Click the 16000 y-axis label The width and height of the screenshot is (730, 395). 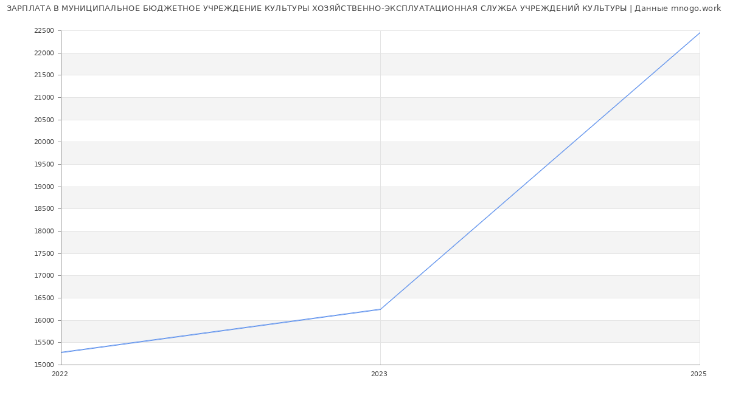coord(44,320)
